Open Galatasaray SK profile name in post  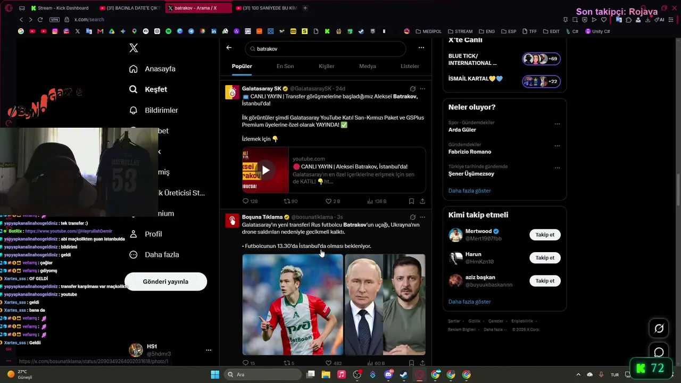click(x=262, y=88)
